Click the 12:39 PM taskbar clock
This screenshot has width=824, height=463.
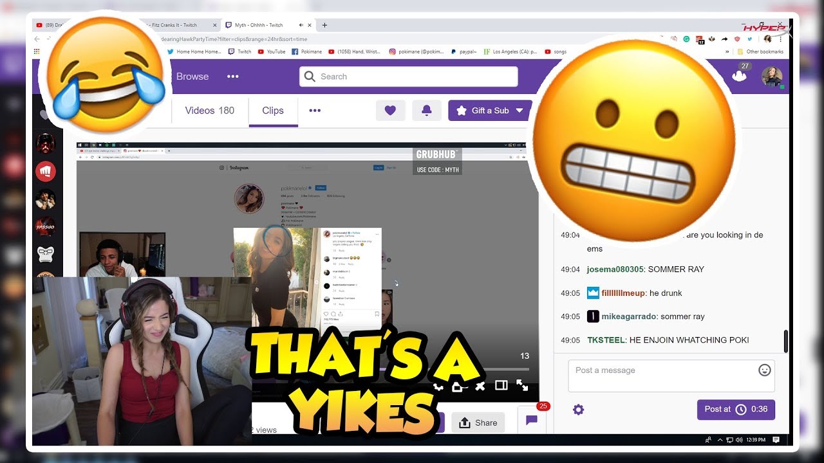pos(757,440)
